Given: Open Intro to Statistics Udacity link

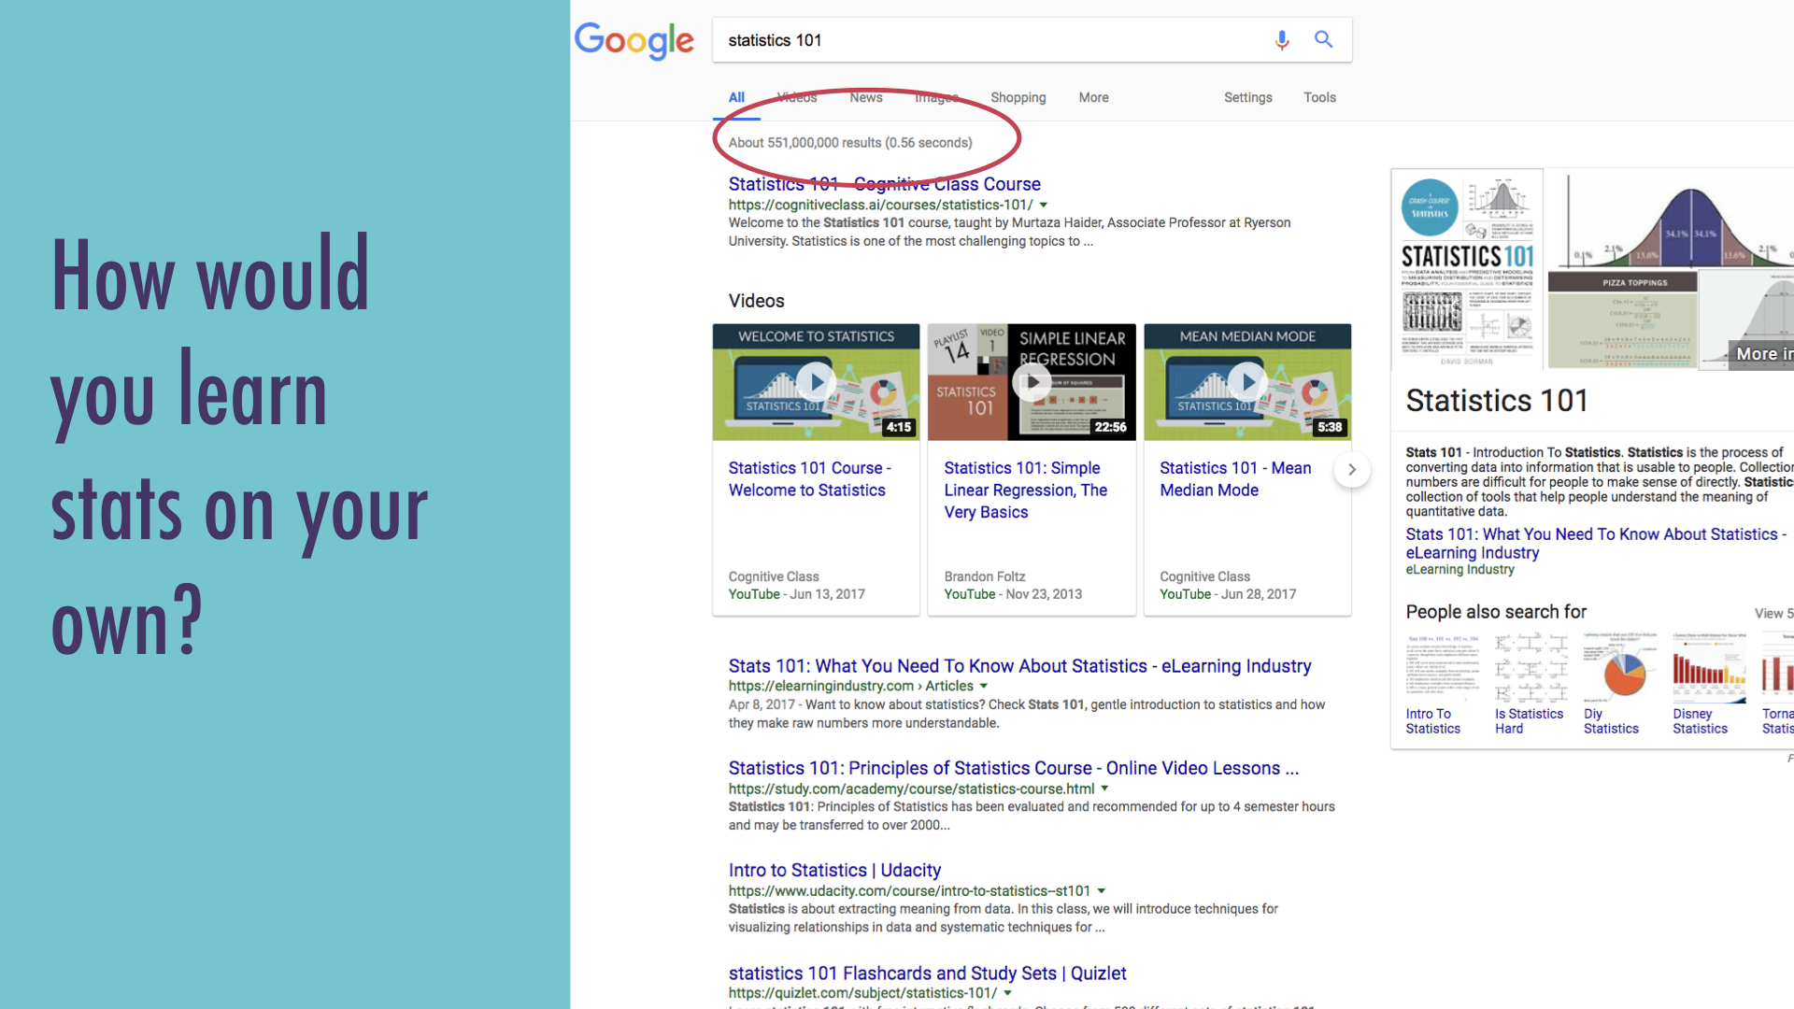Looking at the screenshot, I should click(x=834, y=870).
